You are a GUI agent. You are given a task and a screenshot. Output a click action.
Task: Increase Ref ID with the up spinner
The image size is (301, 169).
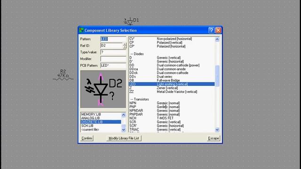coord(125,44)
